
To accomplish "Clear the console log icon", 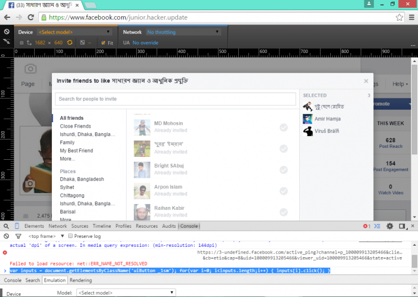I will tap(7, 236).
